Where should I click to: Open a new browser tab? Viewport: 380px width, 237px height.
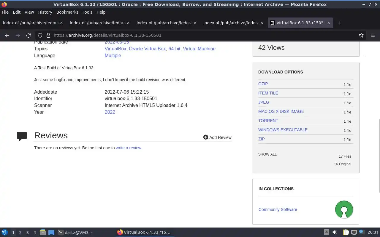pos(340,23)
